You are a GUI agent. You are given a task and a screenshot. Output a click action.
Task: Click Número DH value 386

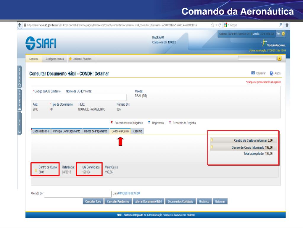pos(118,109)
